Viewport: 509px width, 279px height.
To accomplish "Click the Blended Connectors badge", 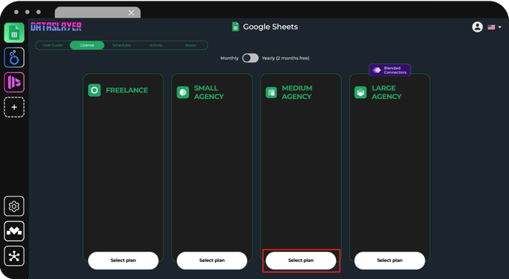I will click(x=390, y=70).
